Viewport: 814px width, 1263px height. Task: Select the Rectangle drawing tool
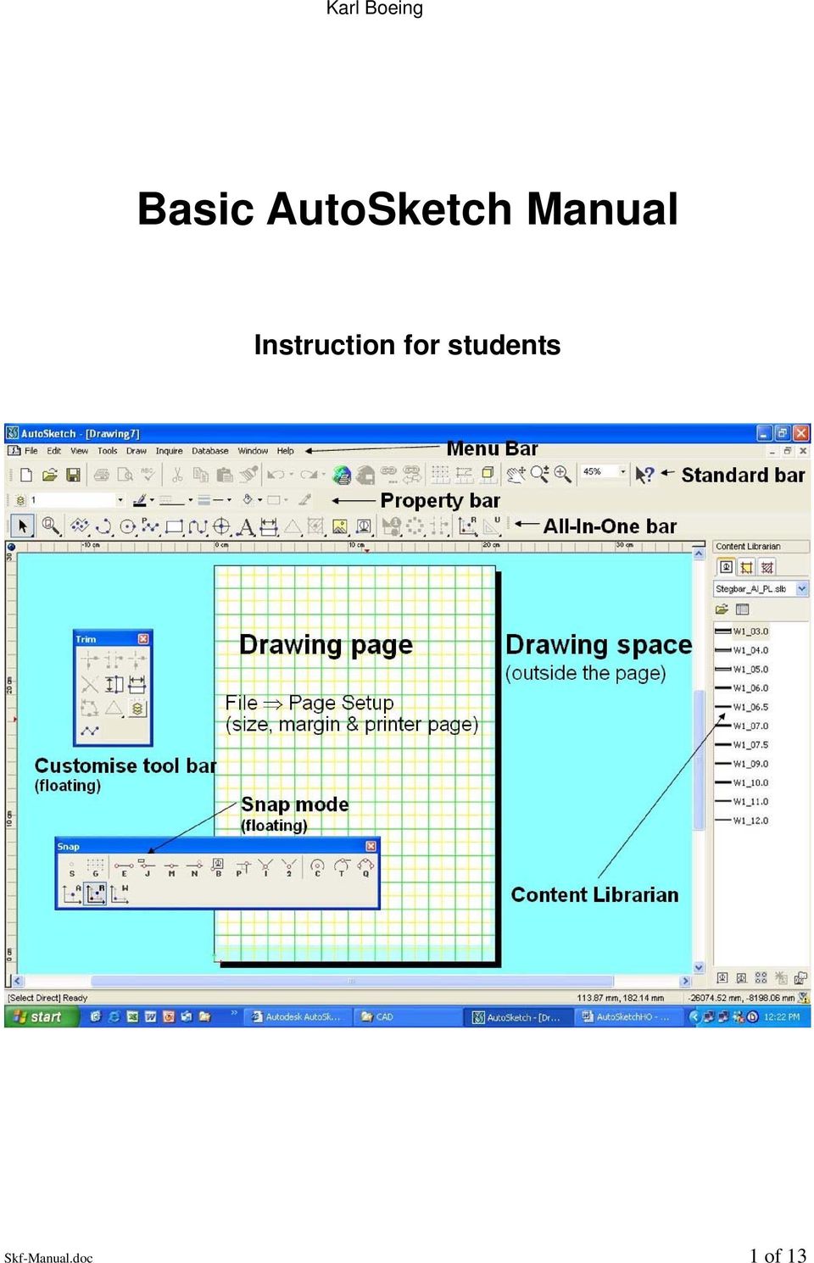[x=174, y=526]
